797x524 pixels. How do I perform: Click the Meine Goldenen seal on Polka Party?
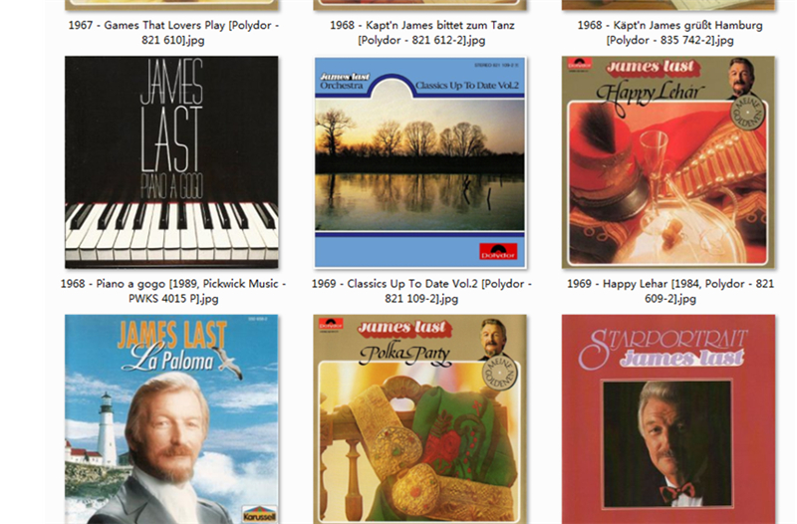(499, 372)
